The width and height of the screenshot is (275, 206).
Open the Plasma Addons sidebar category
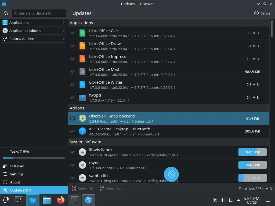pos(34,39)
